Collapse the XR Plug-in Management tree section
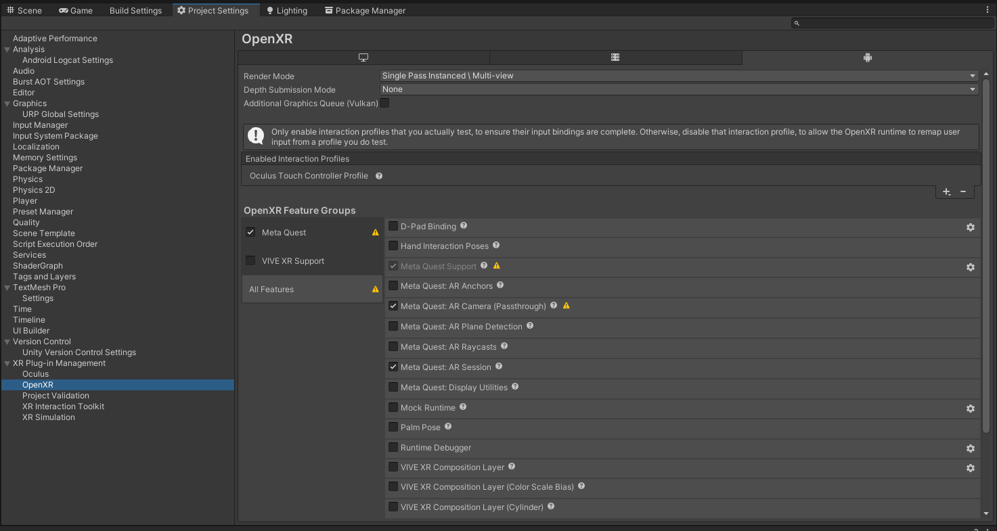 tap(7, 363)
